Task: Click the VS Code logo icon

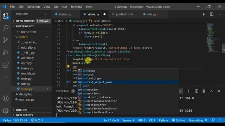Action: 4,7
